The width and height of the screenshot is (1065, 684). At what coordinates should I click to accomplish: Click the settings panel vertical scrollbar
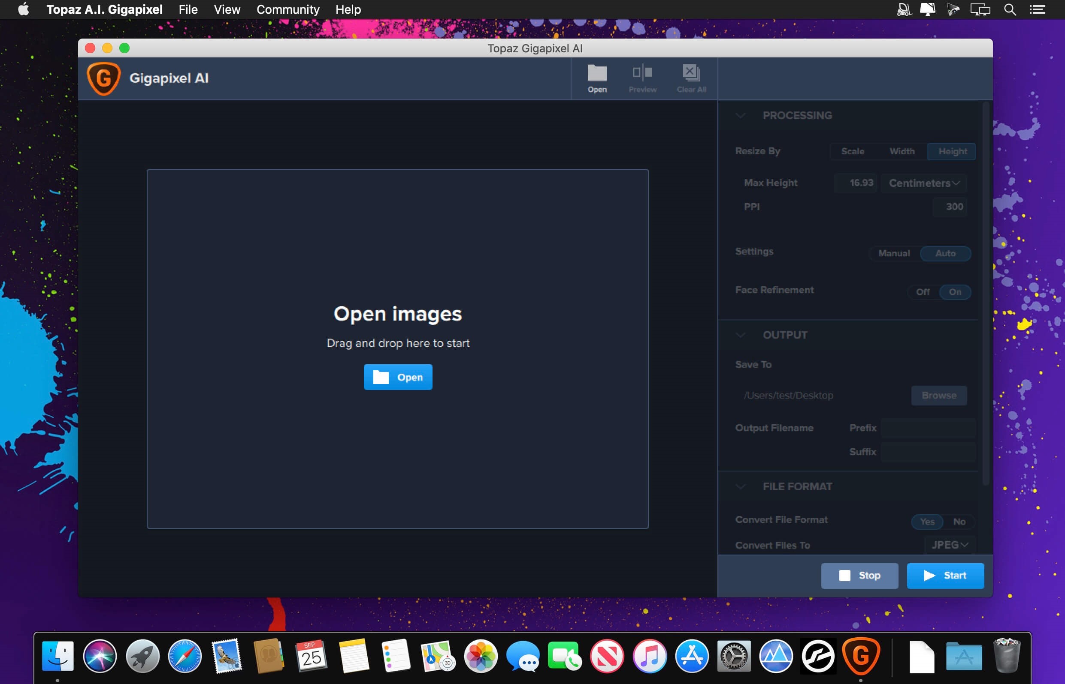pyautogui.click(x=985, y=293)
